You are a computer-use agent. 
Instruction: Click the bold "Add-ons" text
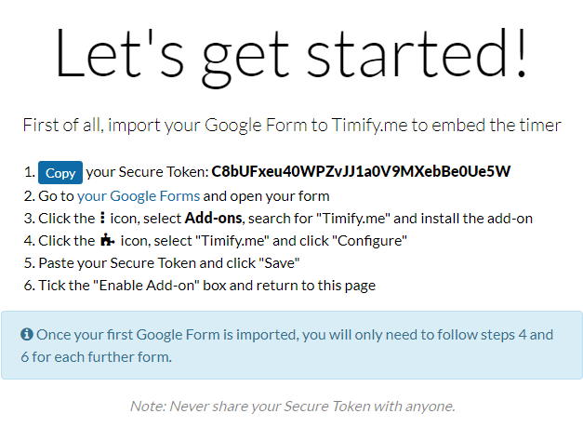tap(214, 218)
